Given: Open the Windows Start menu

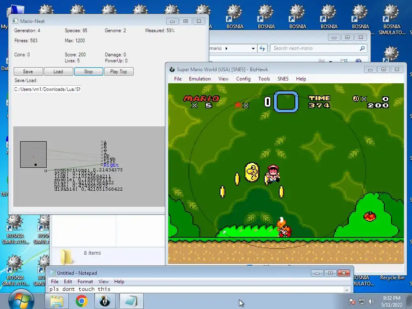Looking at the screenshot, I should pos(21,300).
